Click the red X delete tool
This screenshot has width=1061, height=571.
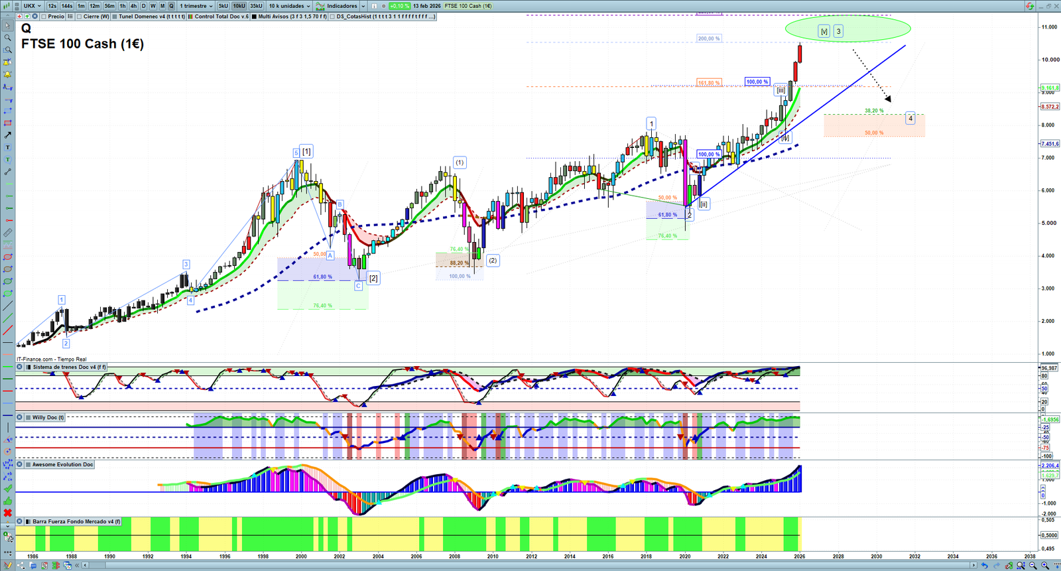pos(8,513)
